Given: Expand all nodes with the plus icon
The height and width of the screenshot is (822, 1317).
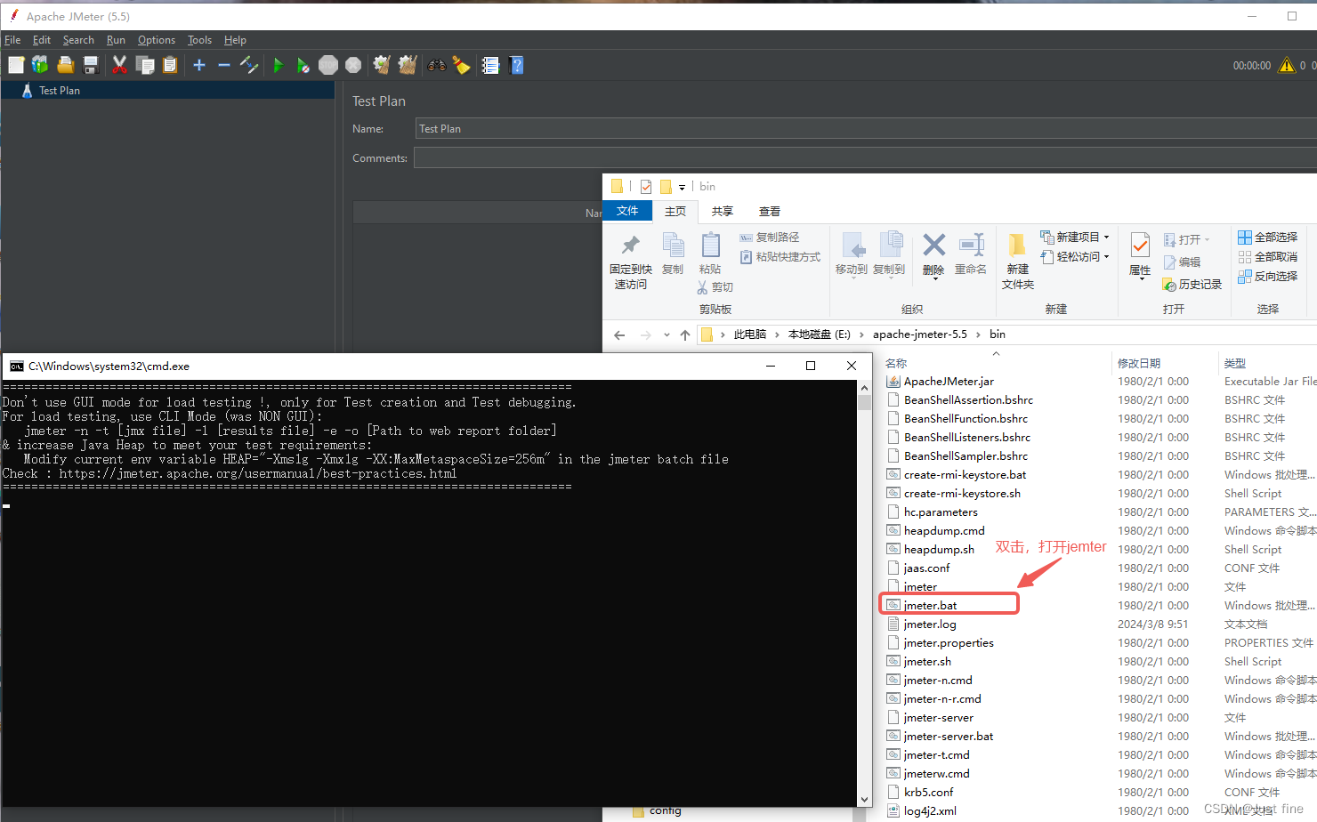Looking at the screenshot, I should click(x=199, y=65).
